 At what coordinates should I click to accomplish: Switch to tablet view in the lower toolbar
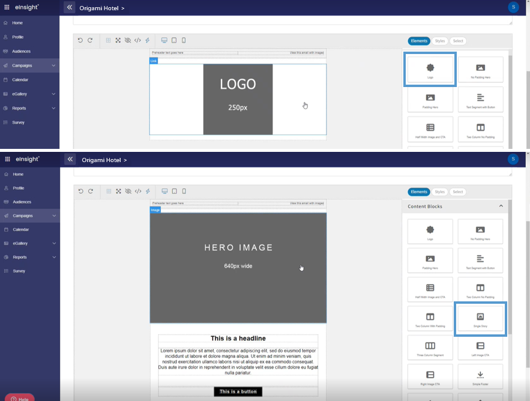click(x=175, y=191)
